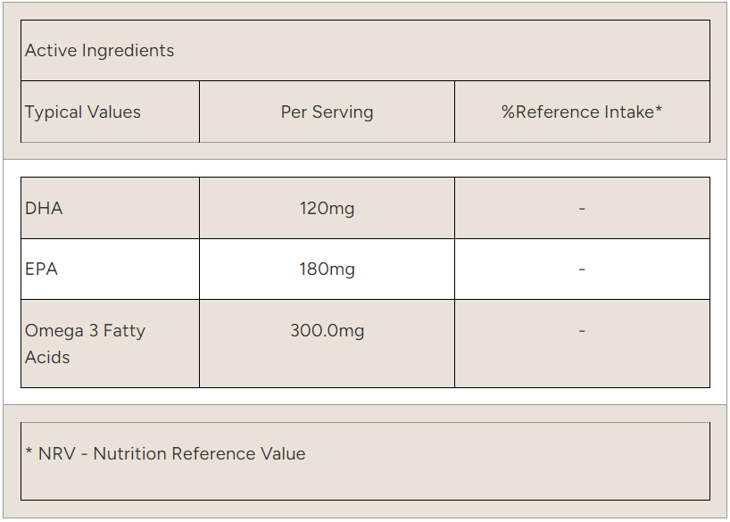This screenshot has height=522, width=730.
Task: Click the DHA row label
Action: click(44, 209)
